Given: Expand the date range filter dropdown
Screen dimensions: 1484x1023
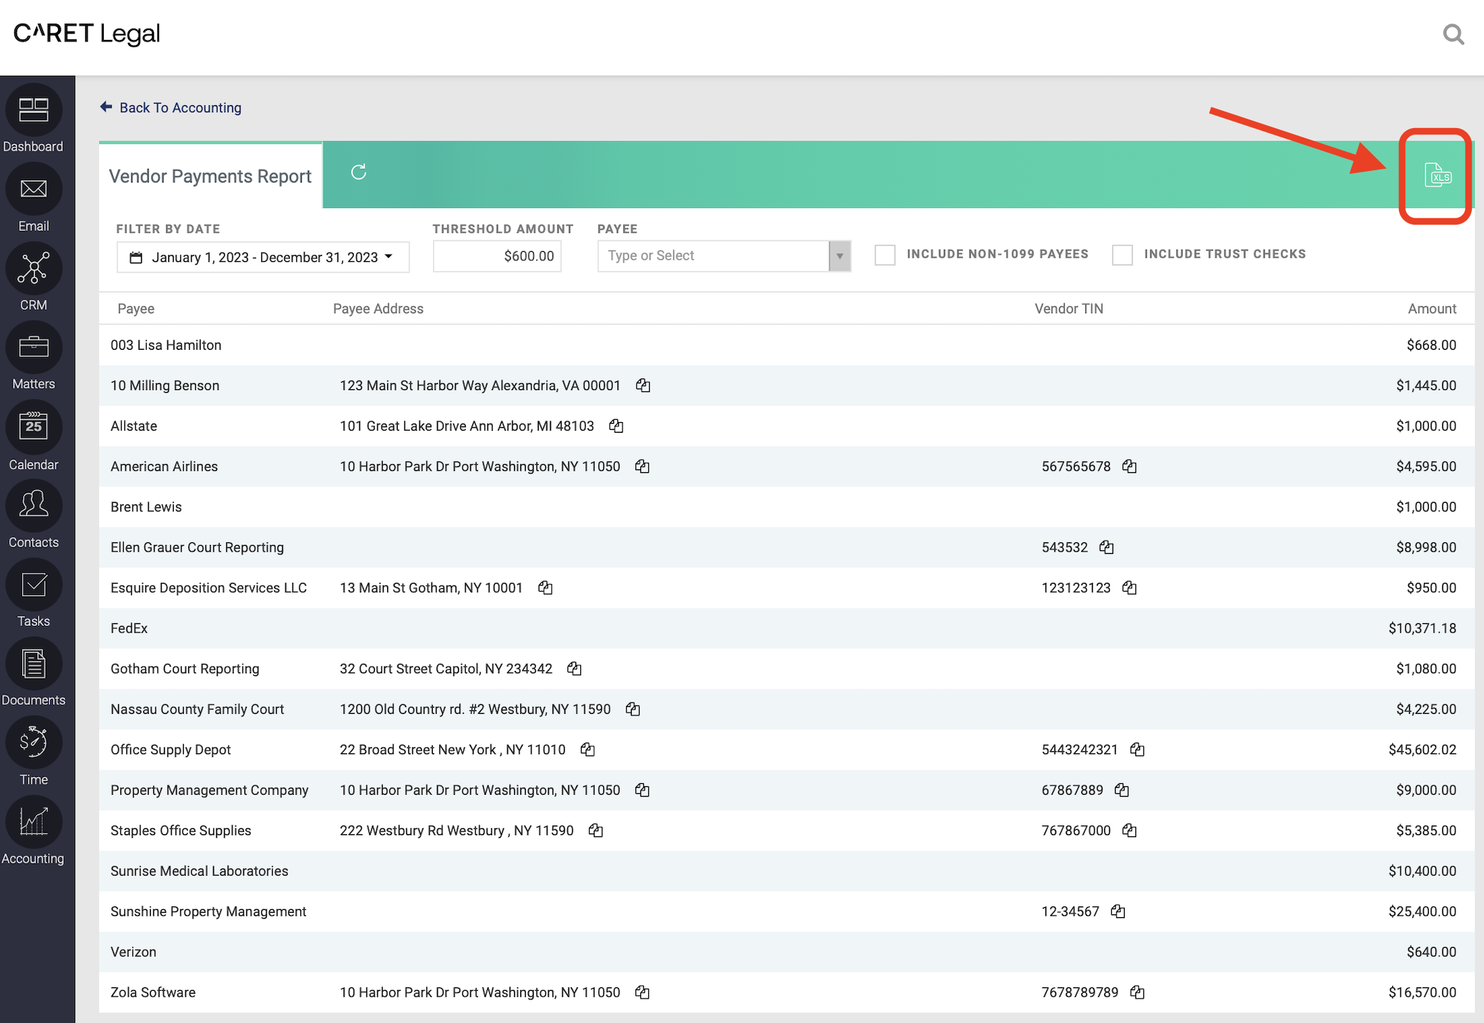Looking at the screenshot, I should (x=387, y=257).
